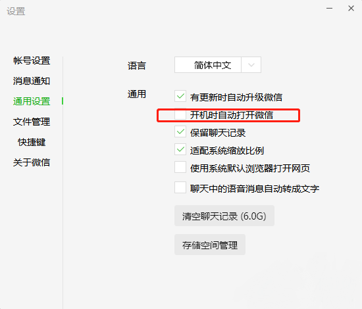Open 存储空间管理 button
The height and width of the screenshot is (309, 362).
(x=210, y=245)
